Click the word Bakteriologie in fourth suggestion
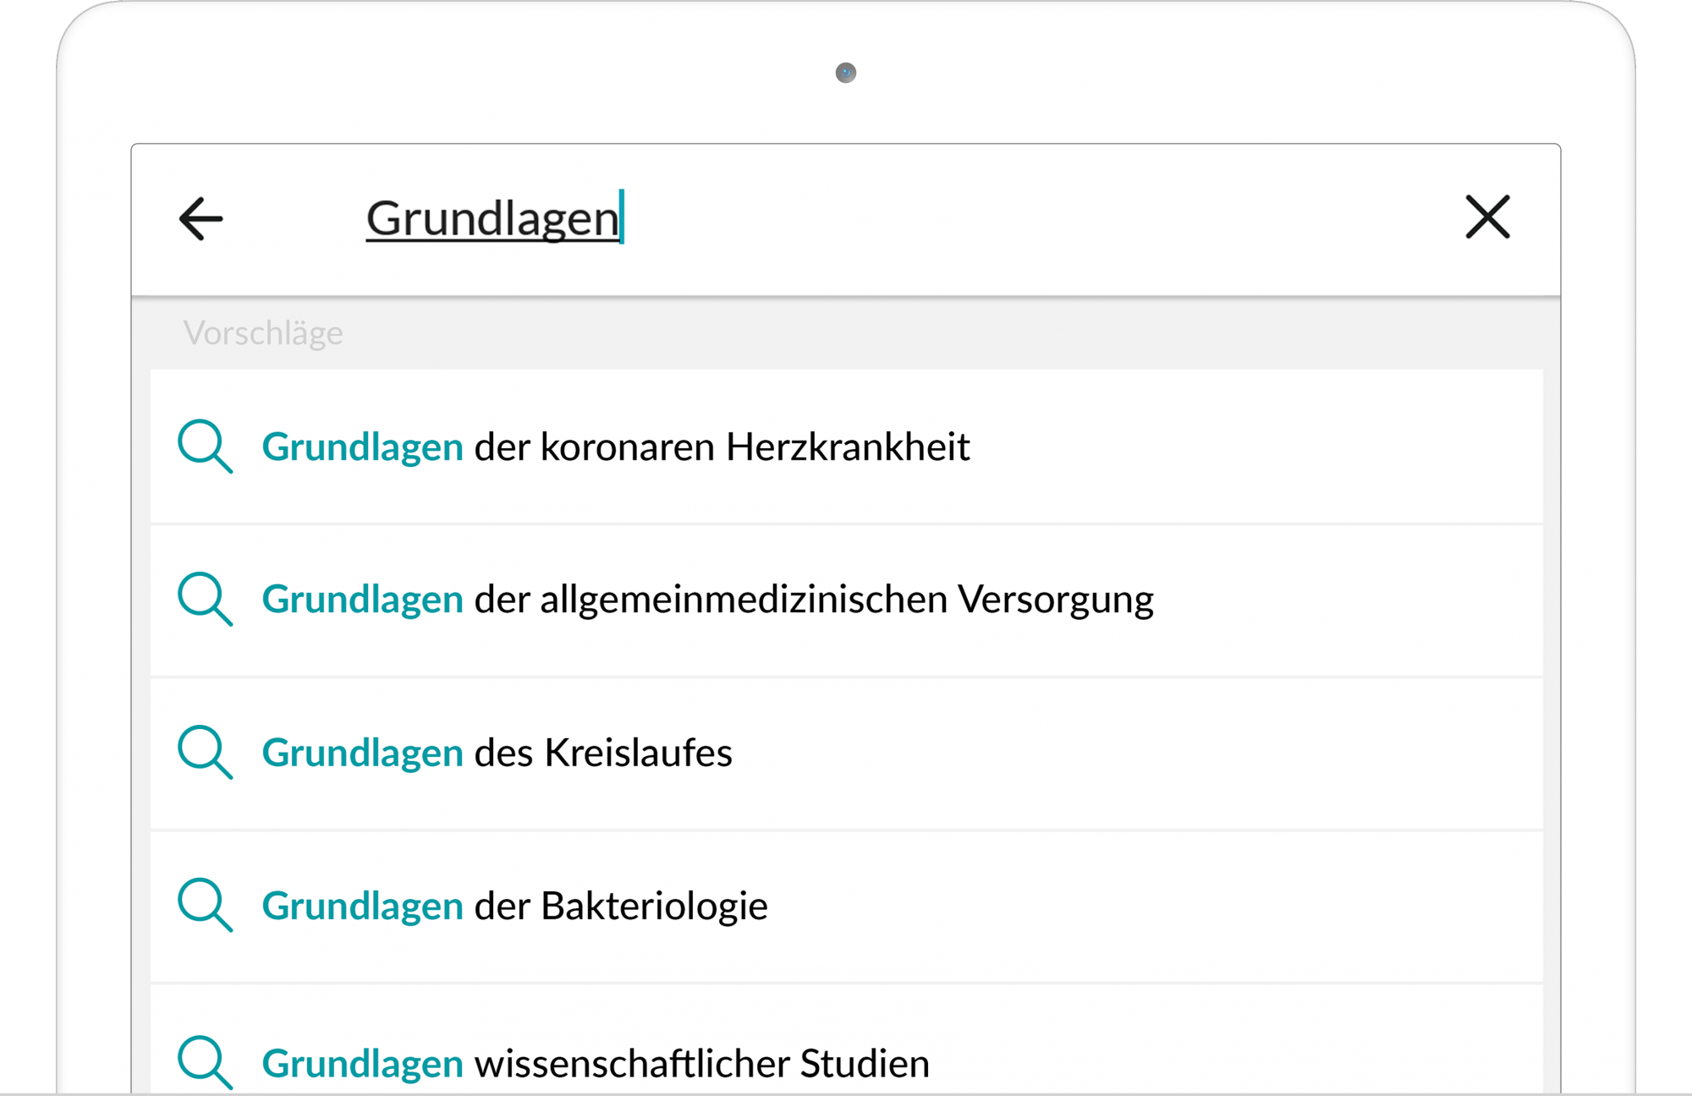 [654, 906]
